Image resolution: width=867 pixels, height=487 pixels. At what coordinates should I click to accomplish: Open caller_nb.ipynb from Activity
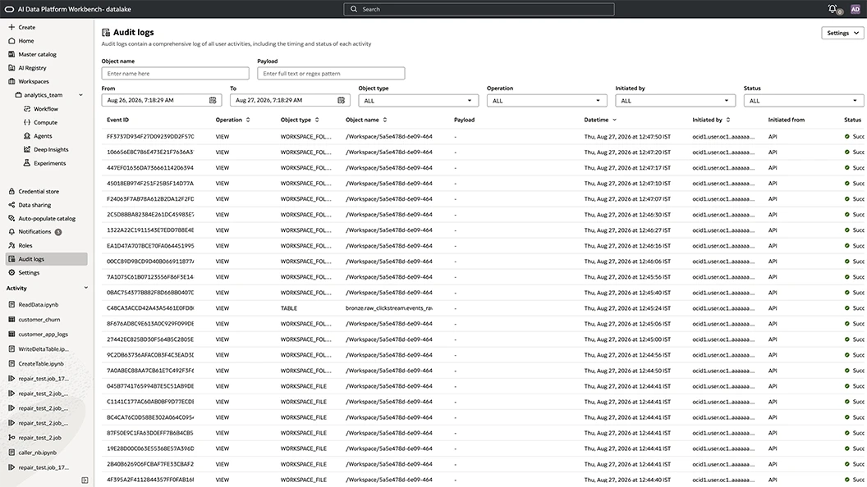click(x=37, y=453)
